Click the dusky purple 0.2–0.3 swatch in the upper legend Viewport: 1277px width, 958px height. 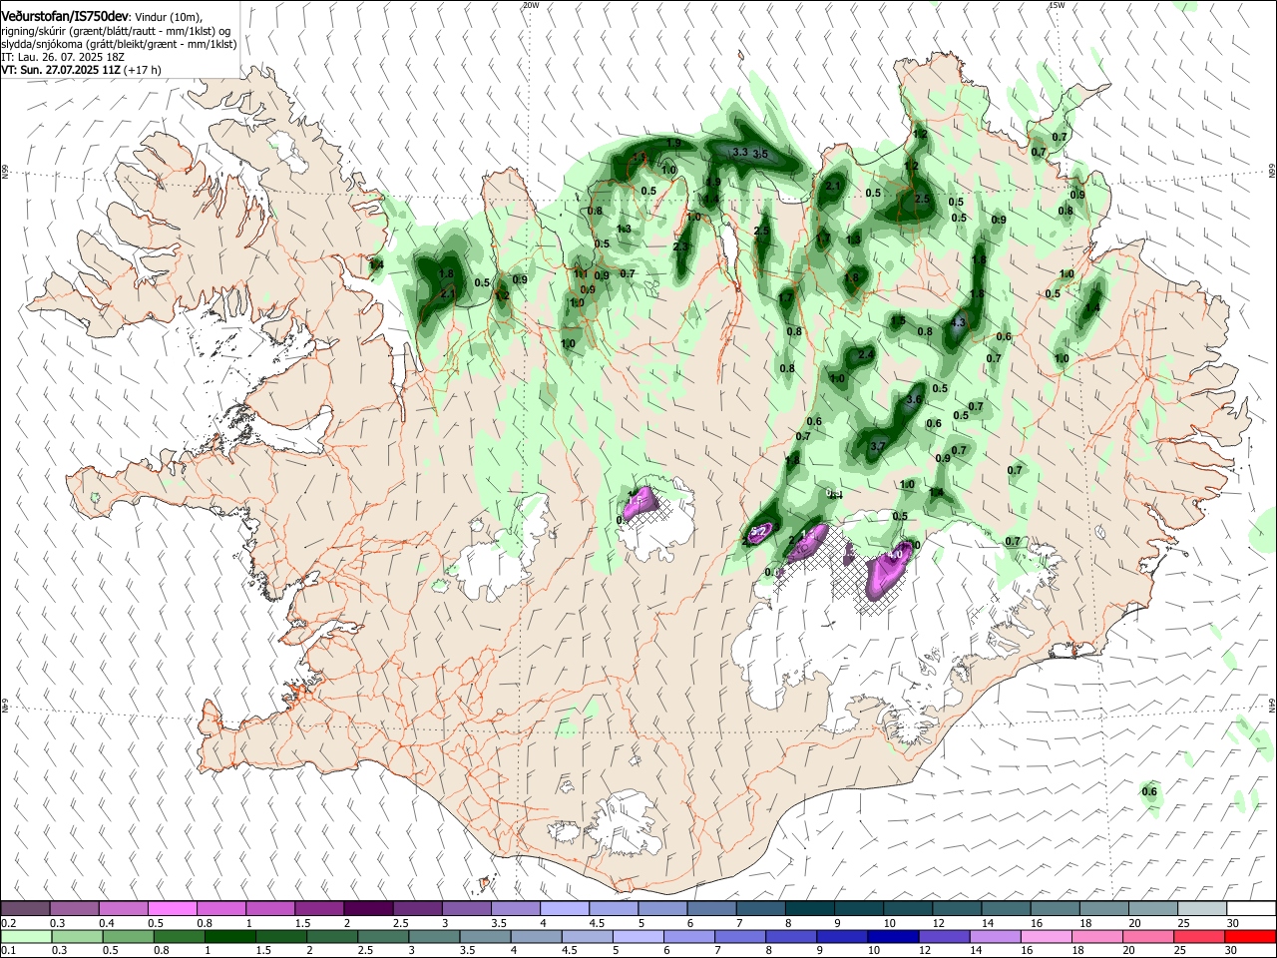(x=25, y=909)
